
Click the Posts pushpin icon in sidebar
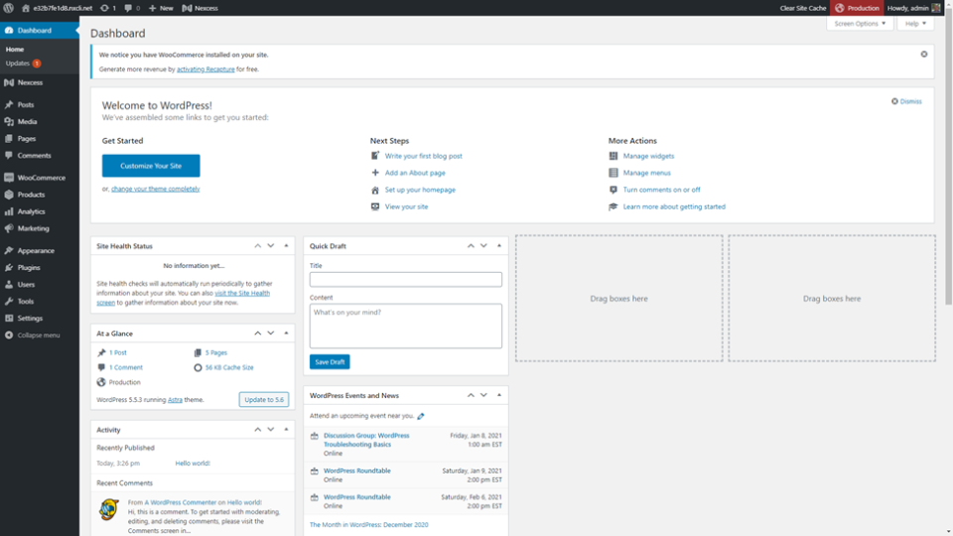click(9, 104)
